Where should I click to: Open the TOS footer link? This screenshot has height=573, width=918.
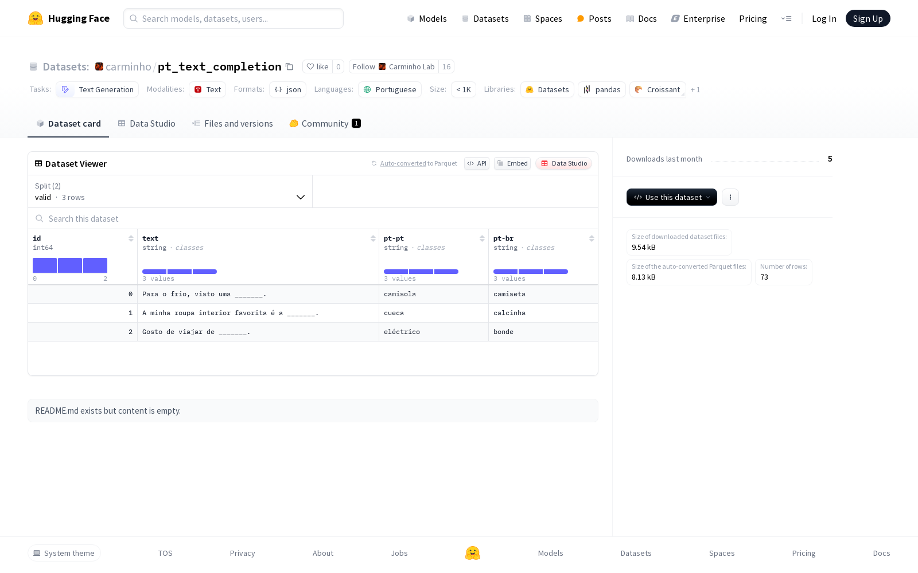[x=165, y=553]
